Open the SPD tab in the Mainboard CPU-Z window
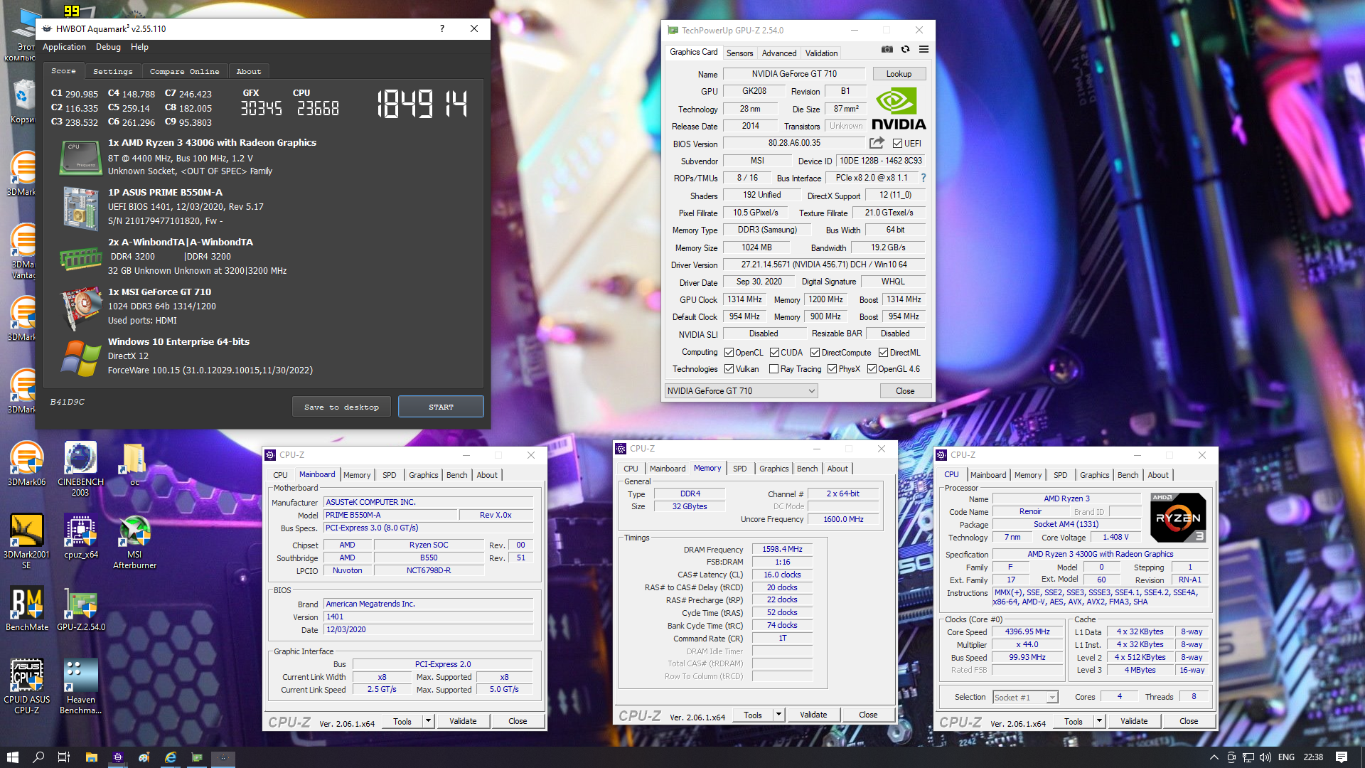1365x768 pixels. point(389,475)
